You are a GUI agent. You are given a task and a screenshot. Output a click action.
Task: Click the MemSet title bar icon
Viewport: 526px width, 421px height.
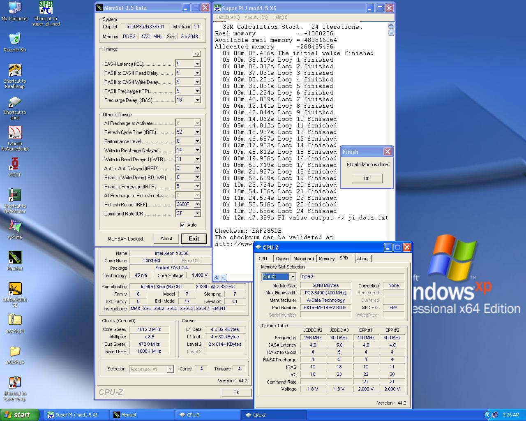click(x=100, y=8)
